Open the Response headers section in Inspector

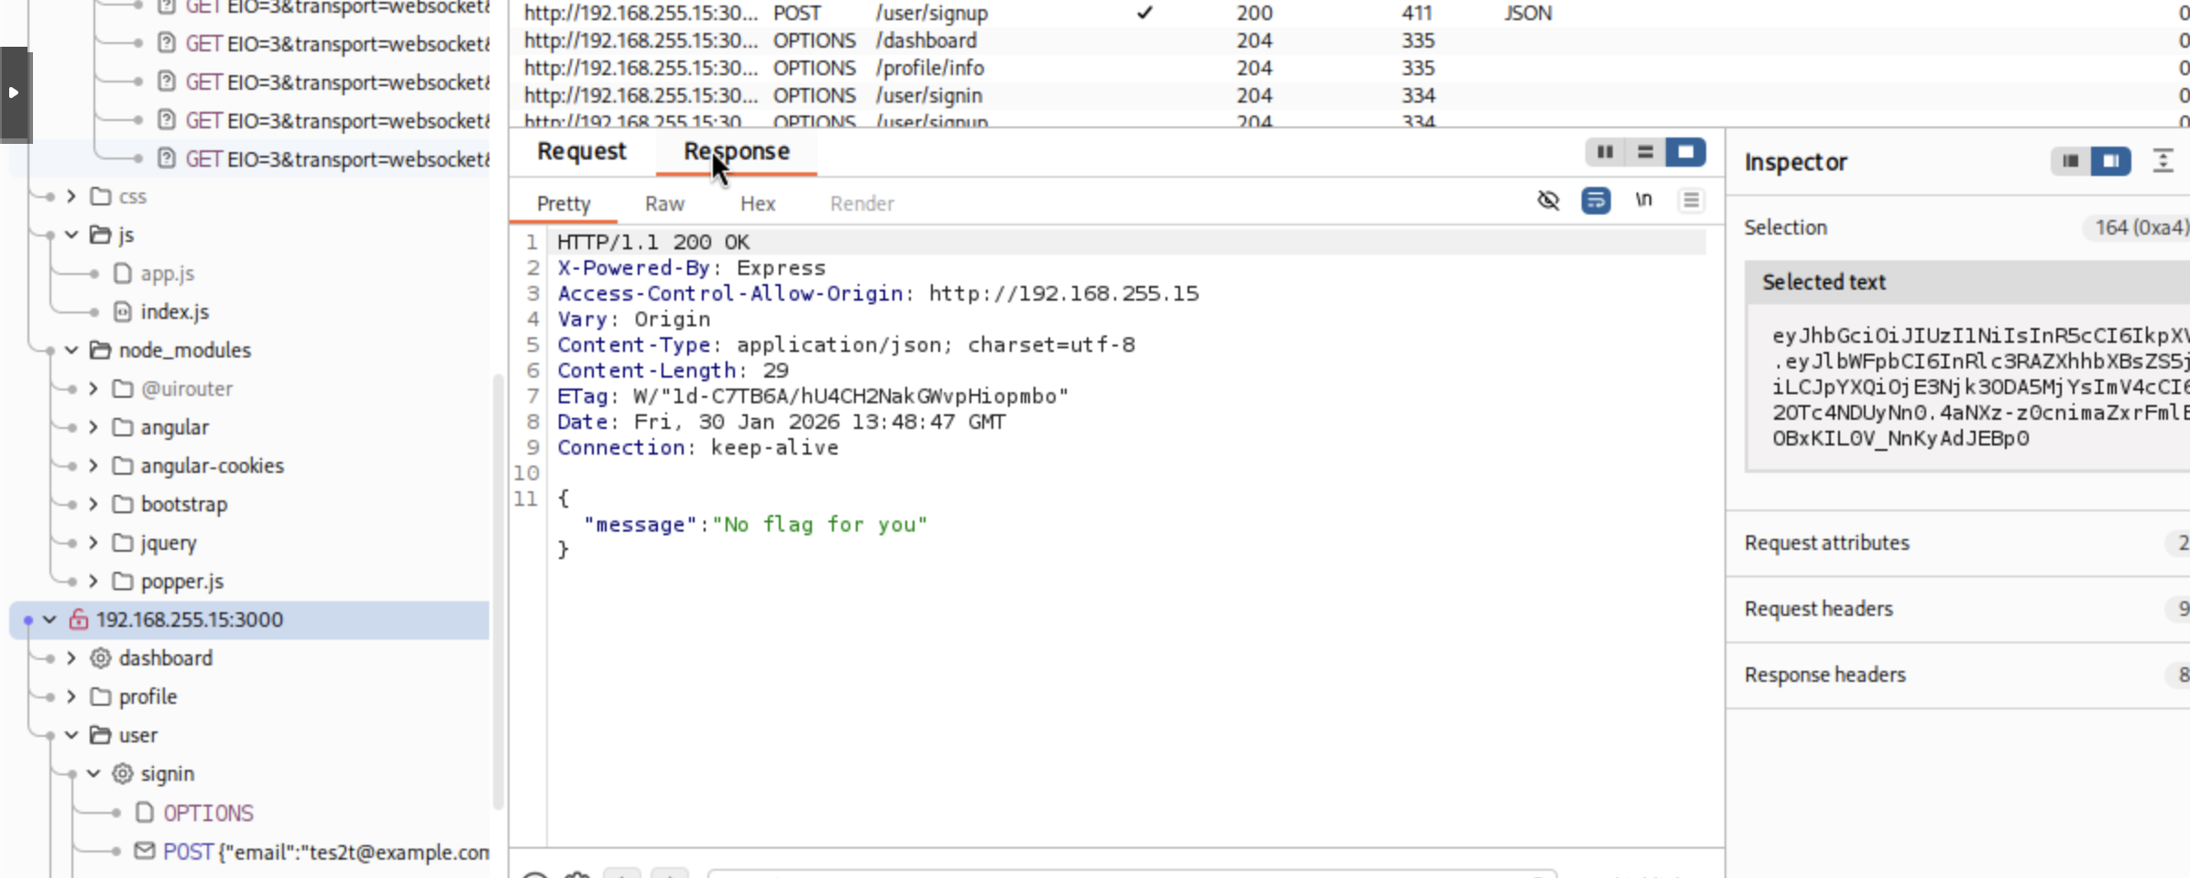coord(1824,675)
